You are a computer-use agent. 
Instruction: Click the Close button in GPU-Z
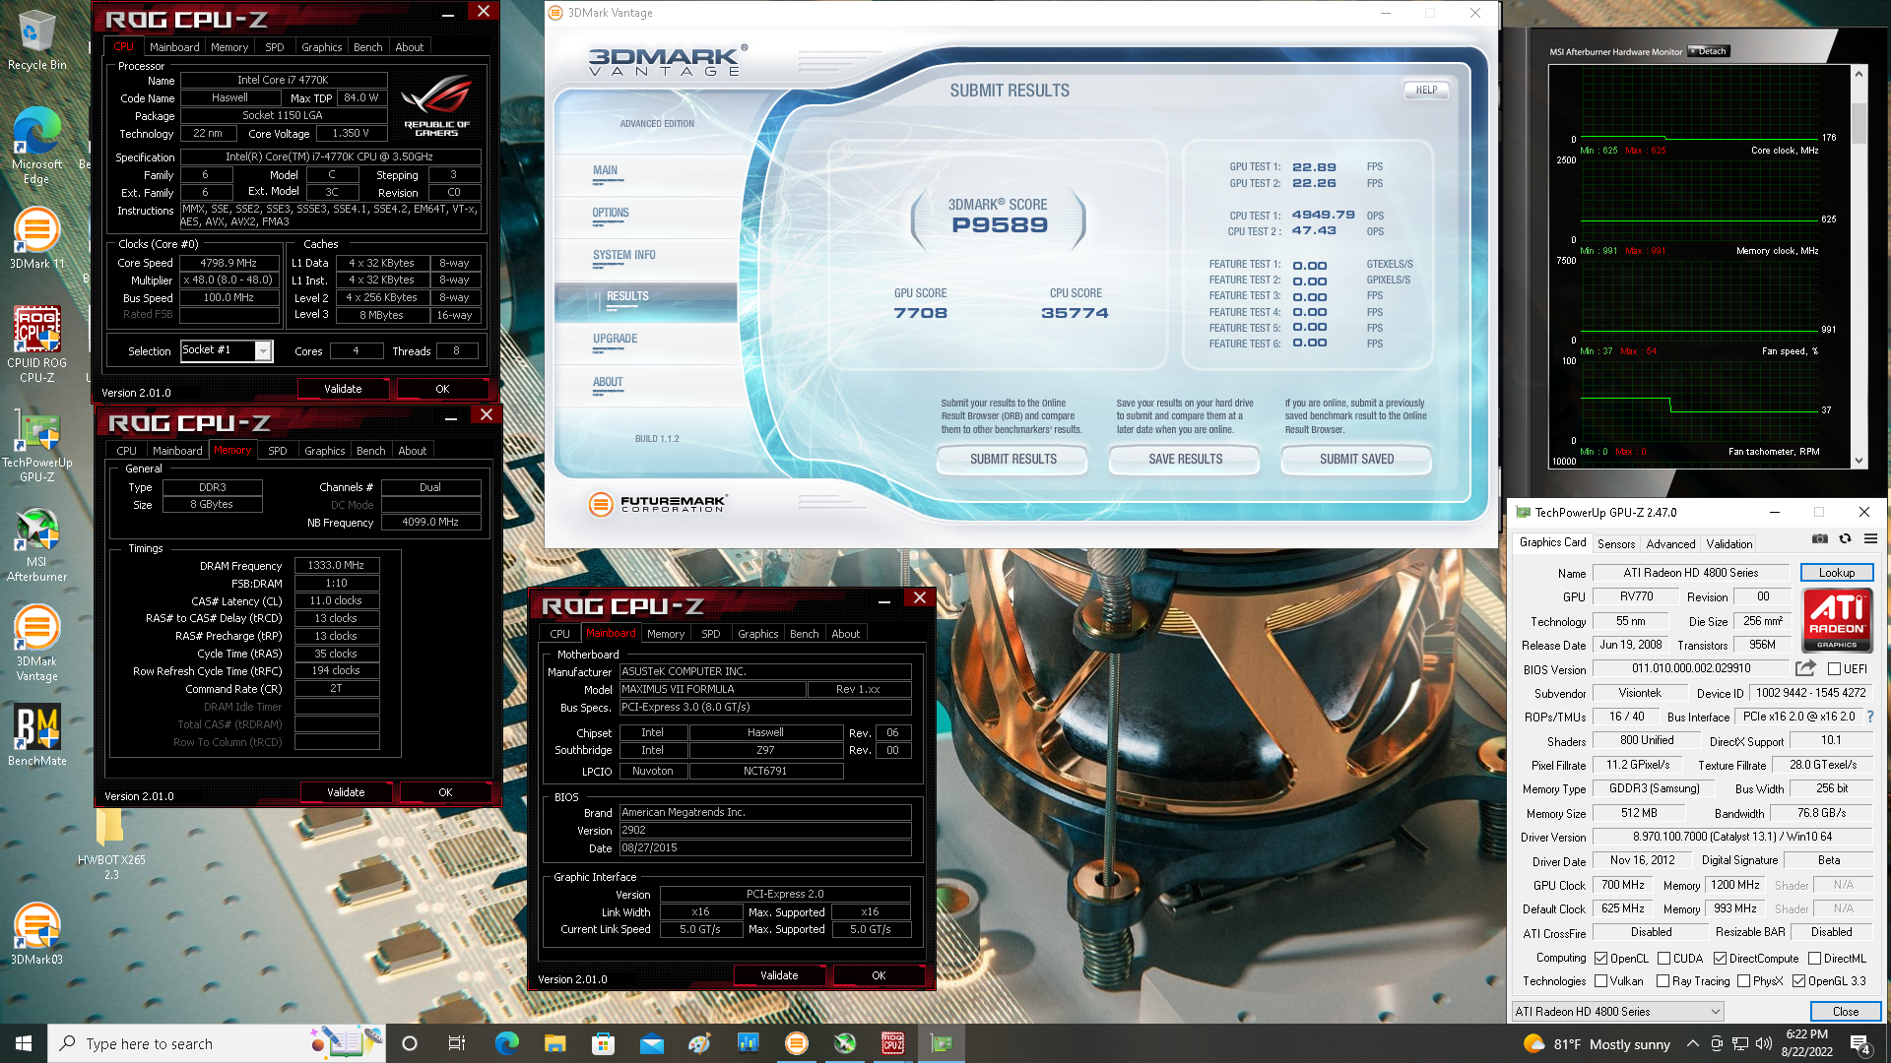click(x=1845, y=1012)
